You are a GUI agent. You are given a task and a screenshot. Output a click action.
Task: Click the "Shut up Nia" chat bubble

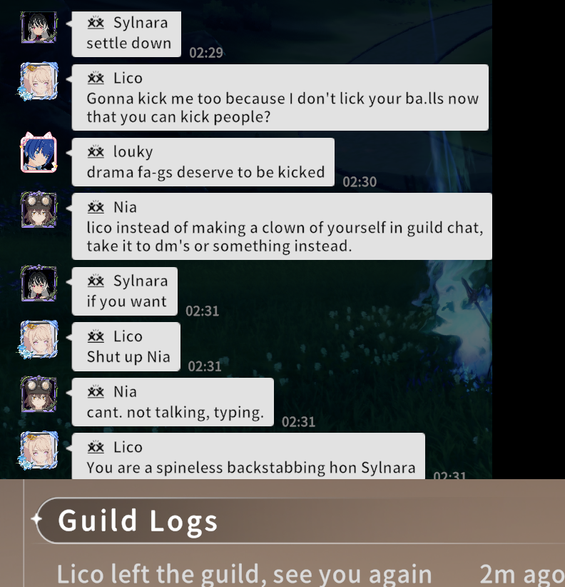[126, 346]
